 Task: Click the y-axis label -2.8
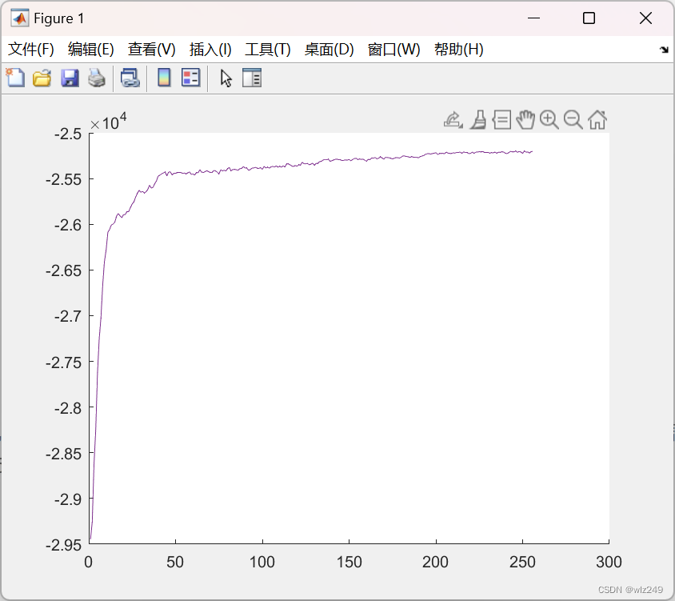68,408
